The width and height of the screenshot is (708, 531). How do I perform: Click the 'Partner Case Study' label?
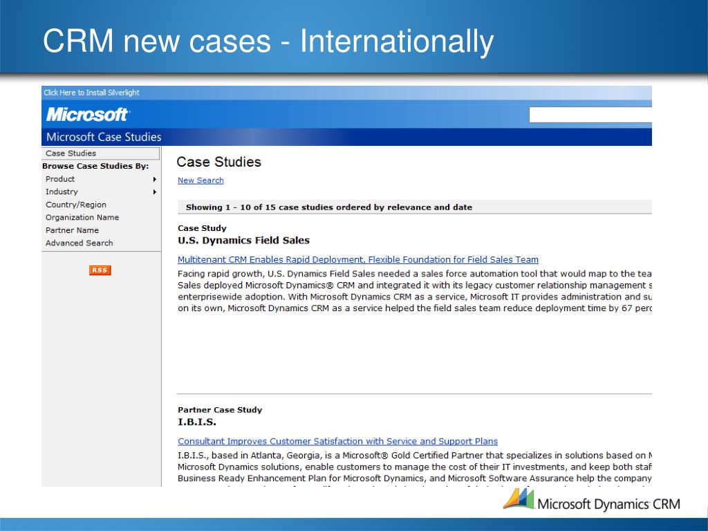coord(220,410)
